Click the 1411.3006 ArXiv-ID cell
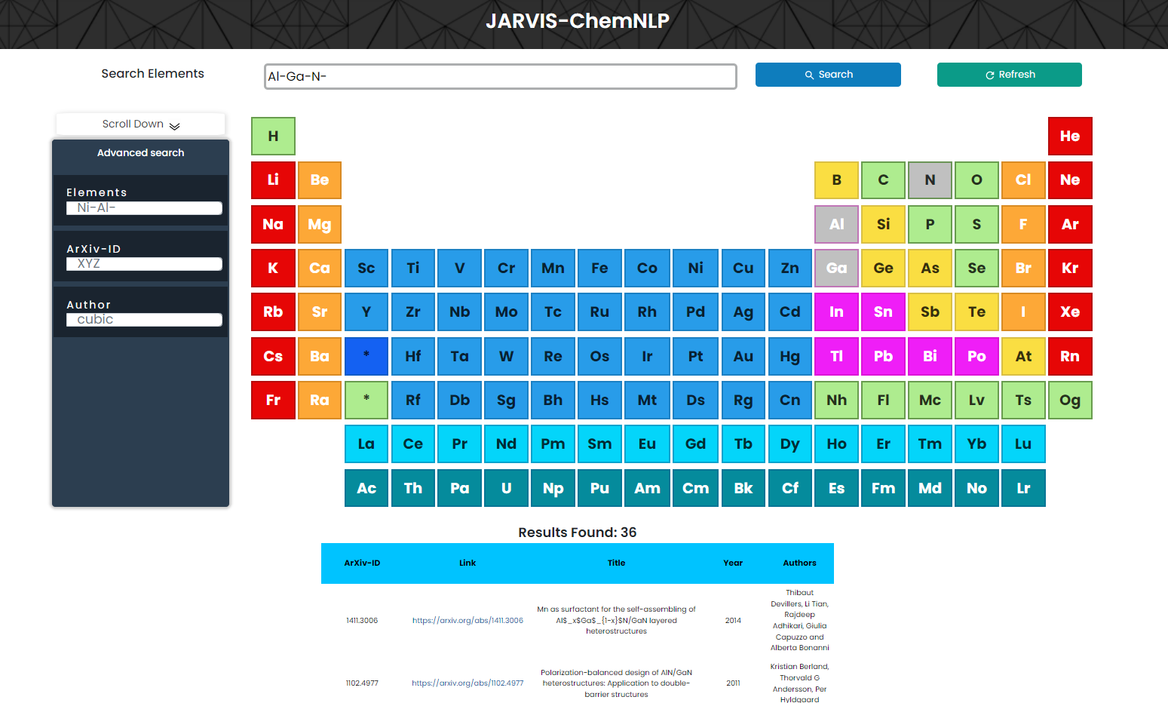The image size is (1168, 703). (x=362, y=621)
